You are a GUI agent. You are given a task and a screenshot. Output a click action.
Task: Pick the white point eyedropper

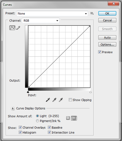[x=61, y=100]
